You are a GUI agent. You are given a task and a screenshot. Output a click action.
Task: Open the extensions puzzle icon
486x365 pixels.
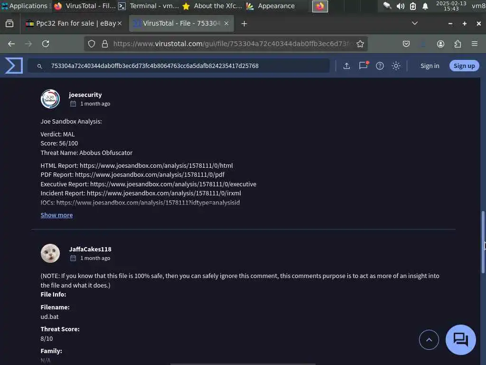point(458,44)
